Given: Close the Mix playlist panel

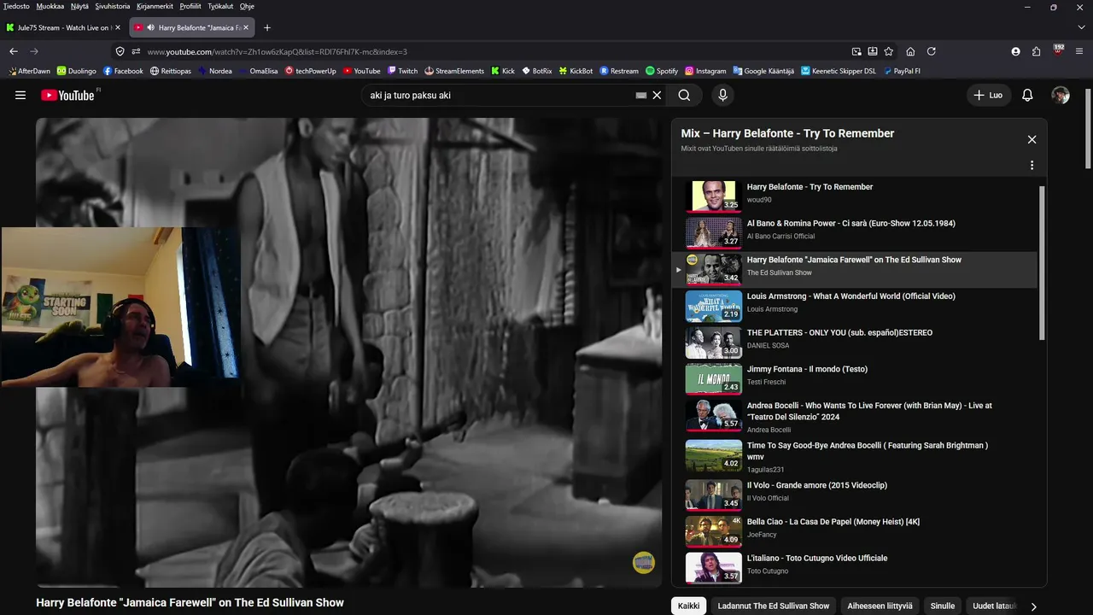Looking at the screenshot, I should pos(1032,139).
